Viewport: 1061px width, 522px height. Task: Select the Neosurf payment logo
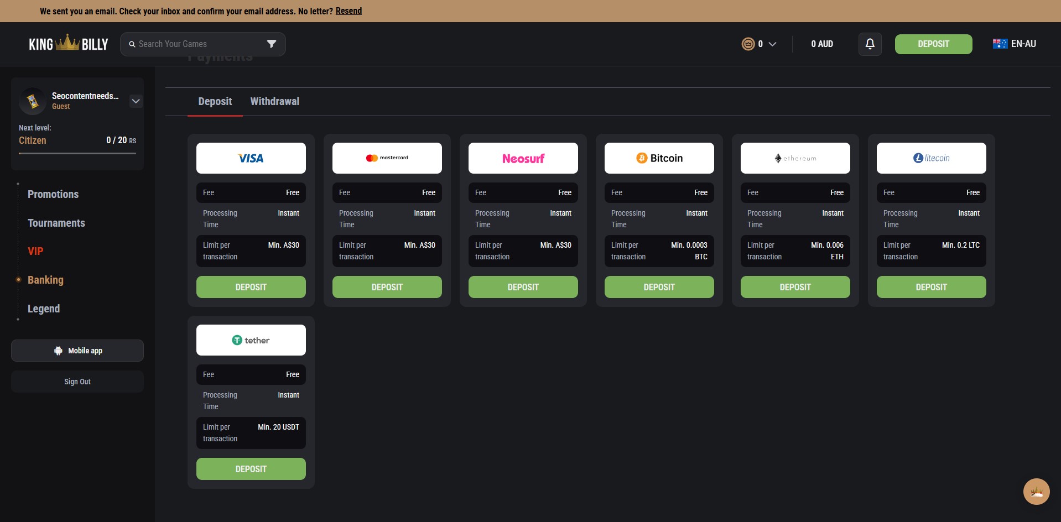[x=523, y=158]
